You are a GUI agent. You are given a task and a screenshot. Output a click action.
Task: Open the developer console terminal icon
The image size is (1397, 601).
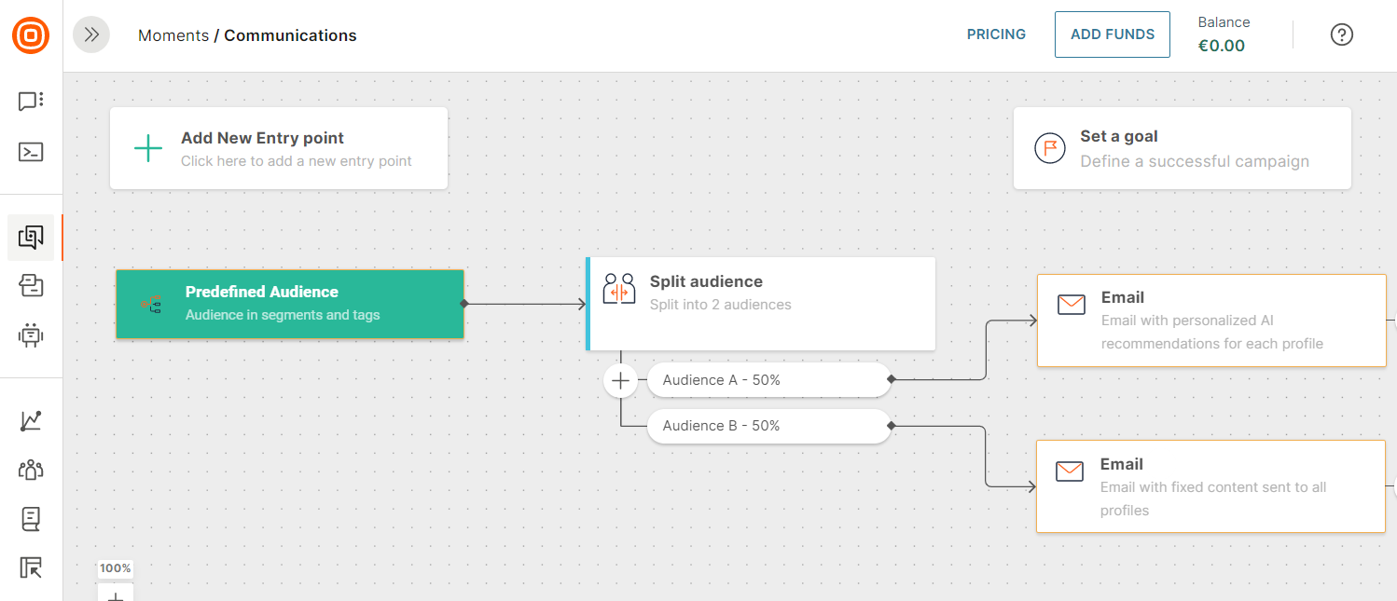31,152
